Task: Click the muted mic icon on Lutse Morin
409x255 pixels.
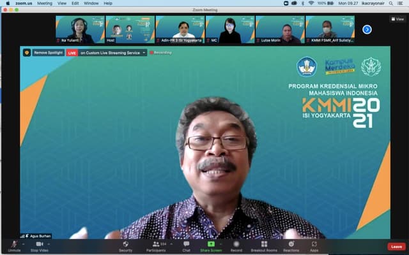Action: tap(258, 41)
